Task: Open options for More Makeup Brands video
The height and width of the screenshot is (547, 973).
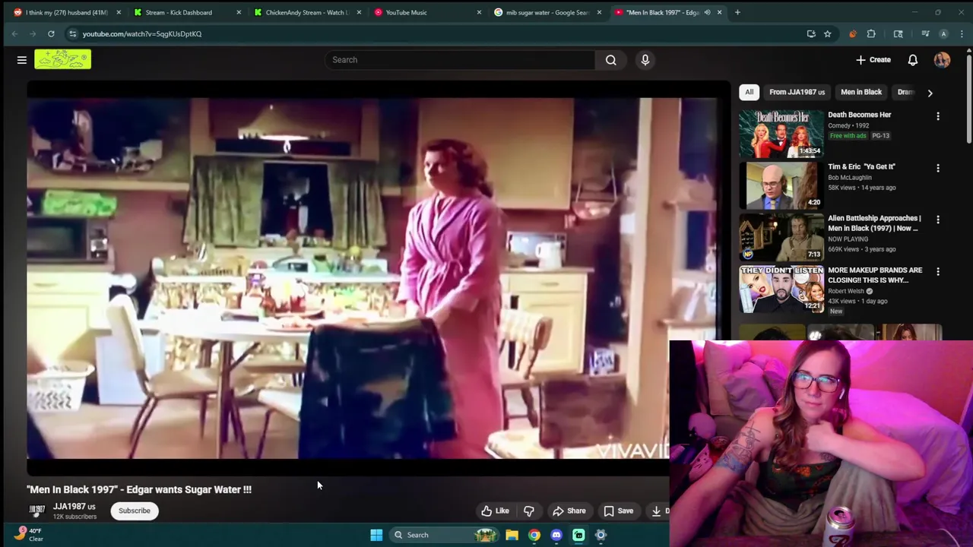Action: (938, 271)
